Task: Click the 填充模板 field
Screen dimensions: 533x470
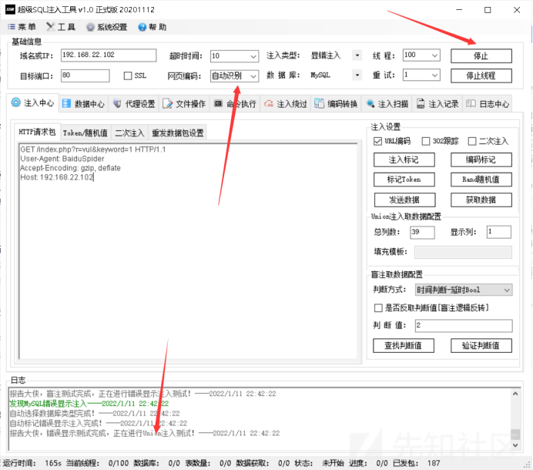Action: 464,253
